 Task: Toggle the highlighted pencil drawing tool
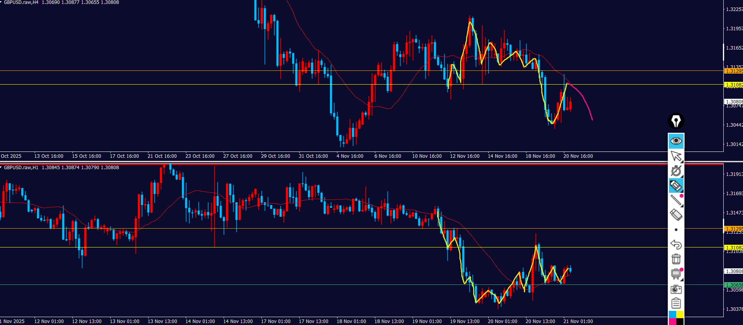676,186
